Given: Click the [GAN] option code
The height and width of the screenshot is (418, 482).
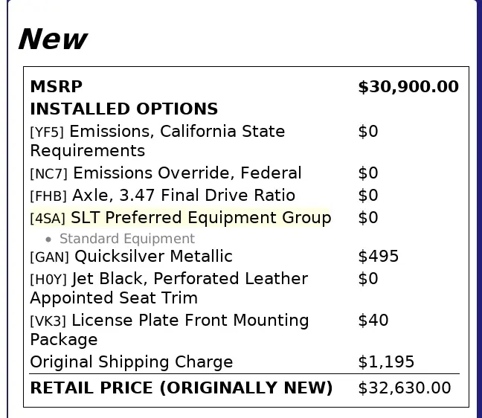Looking at the screenshot, I should click(50, 257).
